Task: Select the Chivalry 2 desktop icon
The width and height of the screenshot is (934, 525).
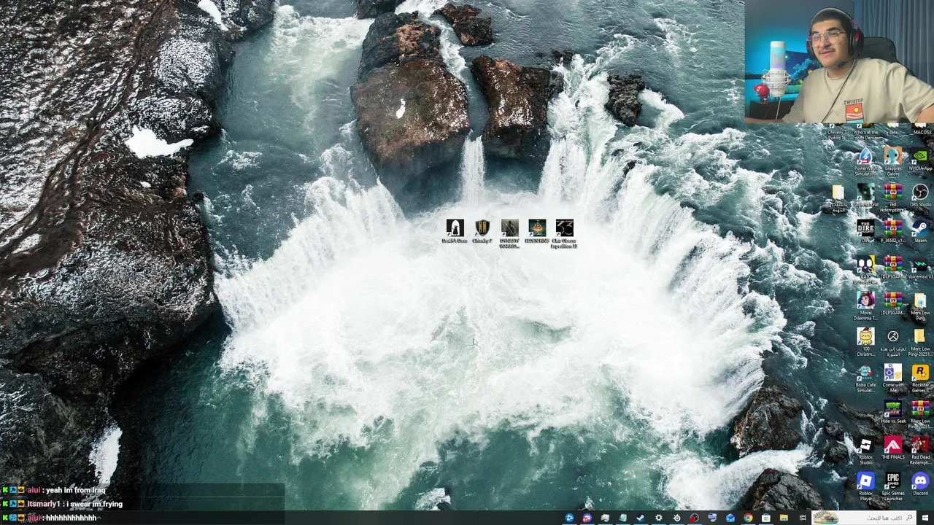Action: (482, 231)
